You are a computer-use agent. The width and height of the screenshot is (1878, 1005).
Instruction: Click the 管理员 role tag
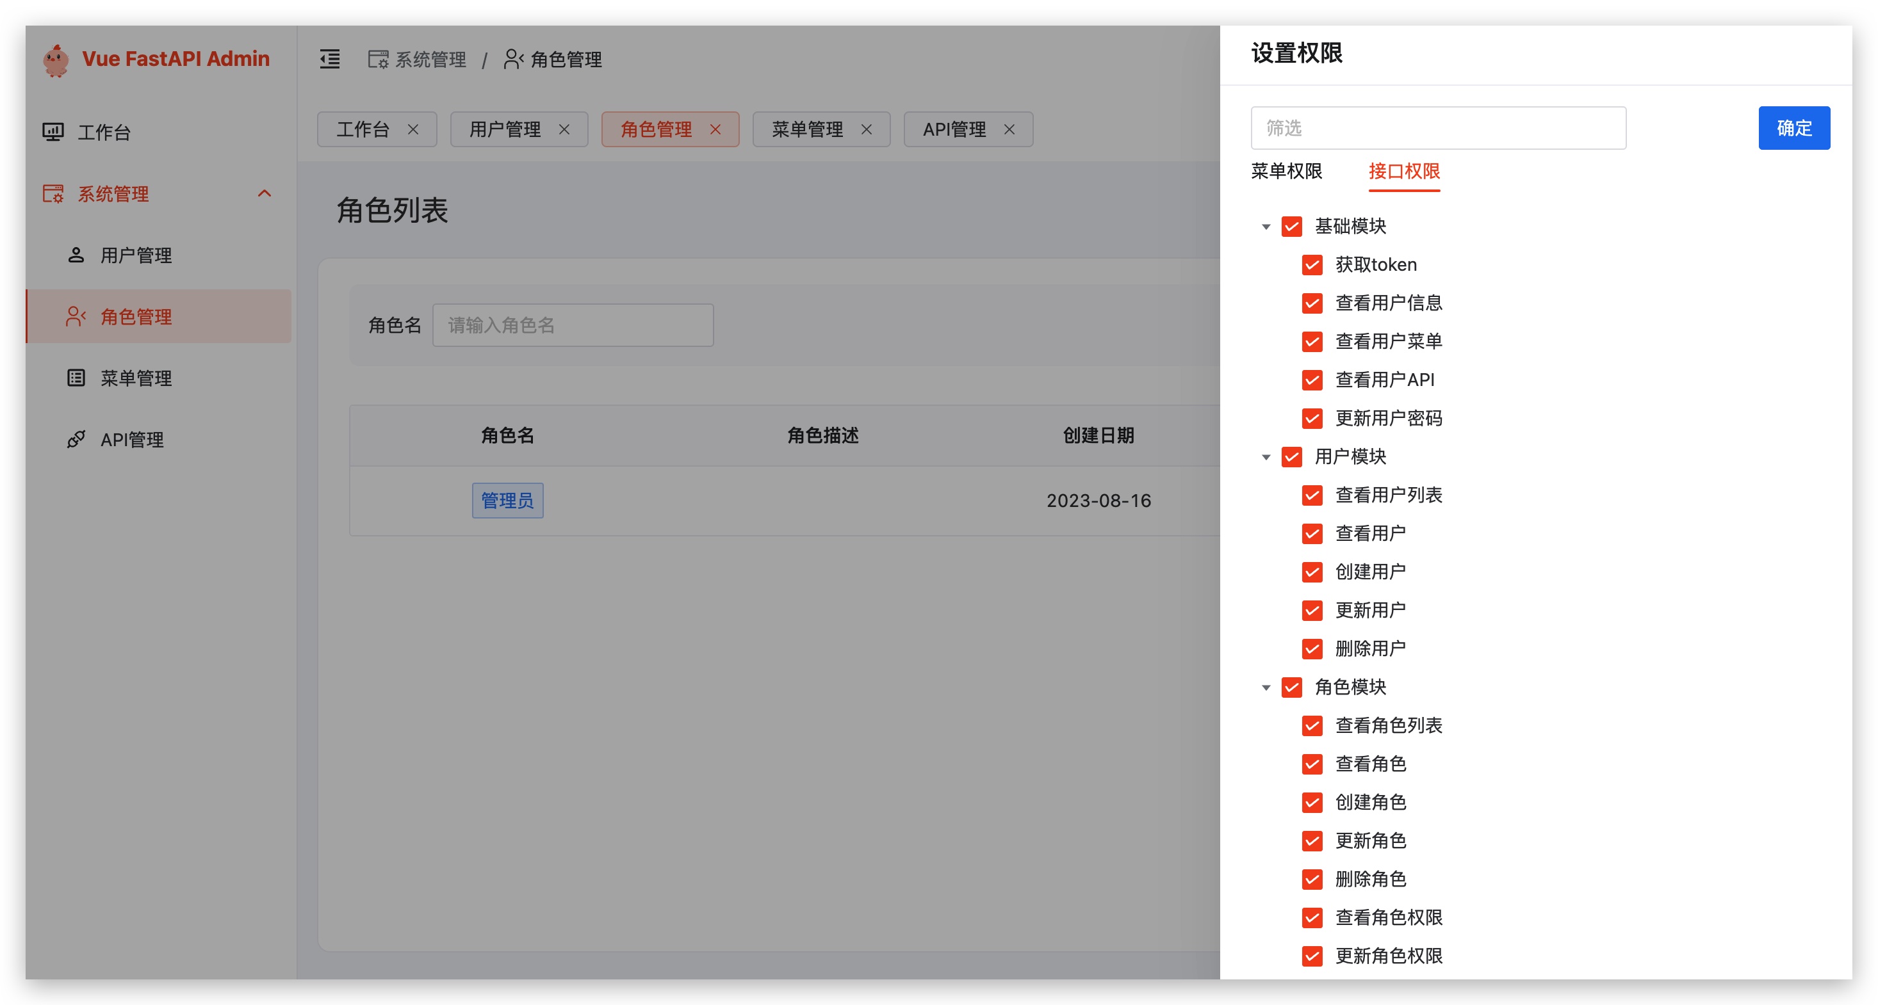pos(507,501)
